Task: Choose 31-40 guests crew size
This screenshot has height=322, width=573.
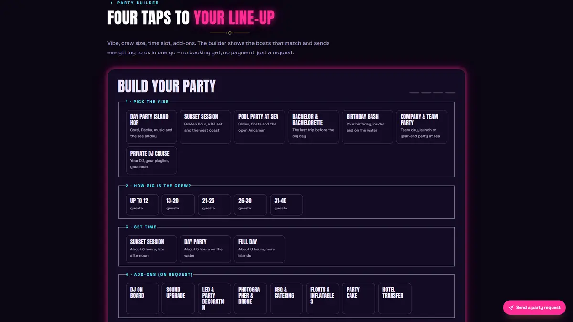Action: [286, 205]
